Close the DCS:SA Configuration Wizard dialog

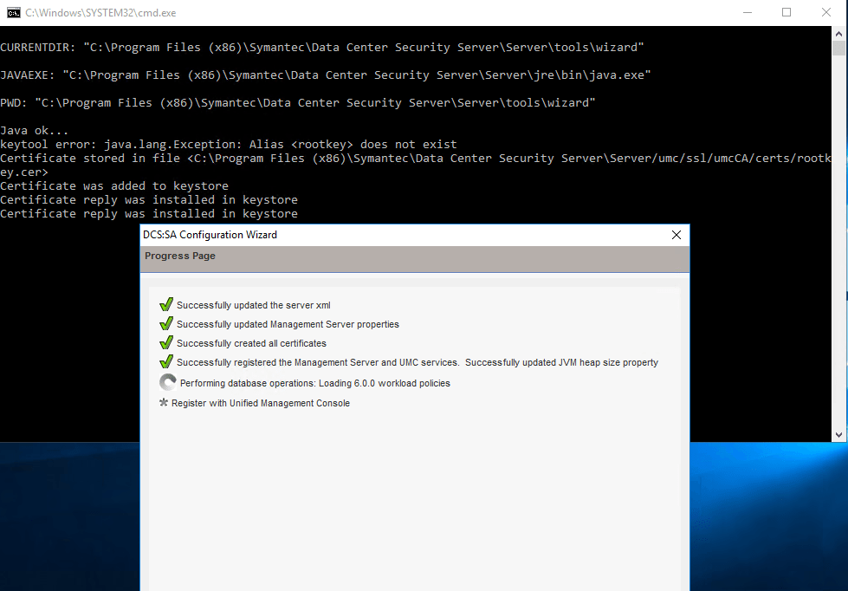(676, 235)
